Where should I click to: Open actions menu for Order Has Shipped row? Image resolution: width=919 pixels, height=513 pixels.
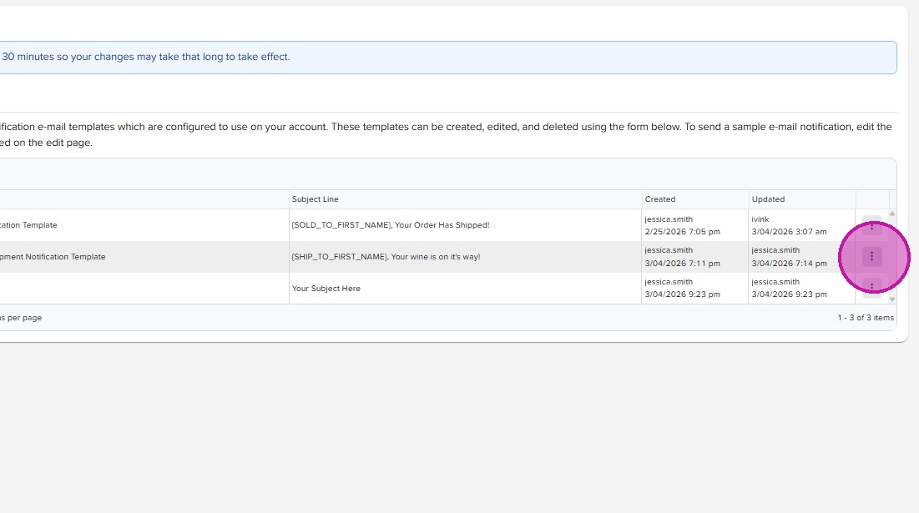pyautogui.click(x=871, y=225)
